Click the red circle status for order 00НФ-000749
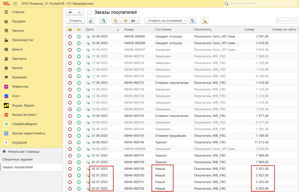Image resolution: width=299 pixels, height=192 pixels. click(70, 169)
